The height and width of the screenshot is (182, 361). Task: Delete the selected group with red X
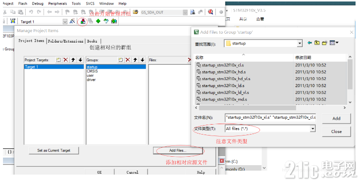coord(128,60)
